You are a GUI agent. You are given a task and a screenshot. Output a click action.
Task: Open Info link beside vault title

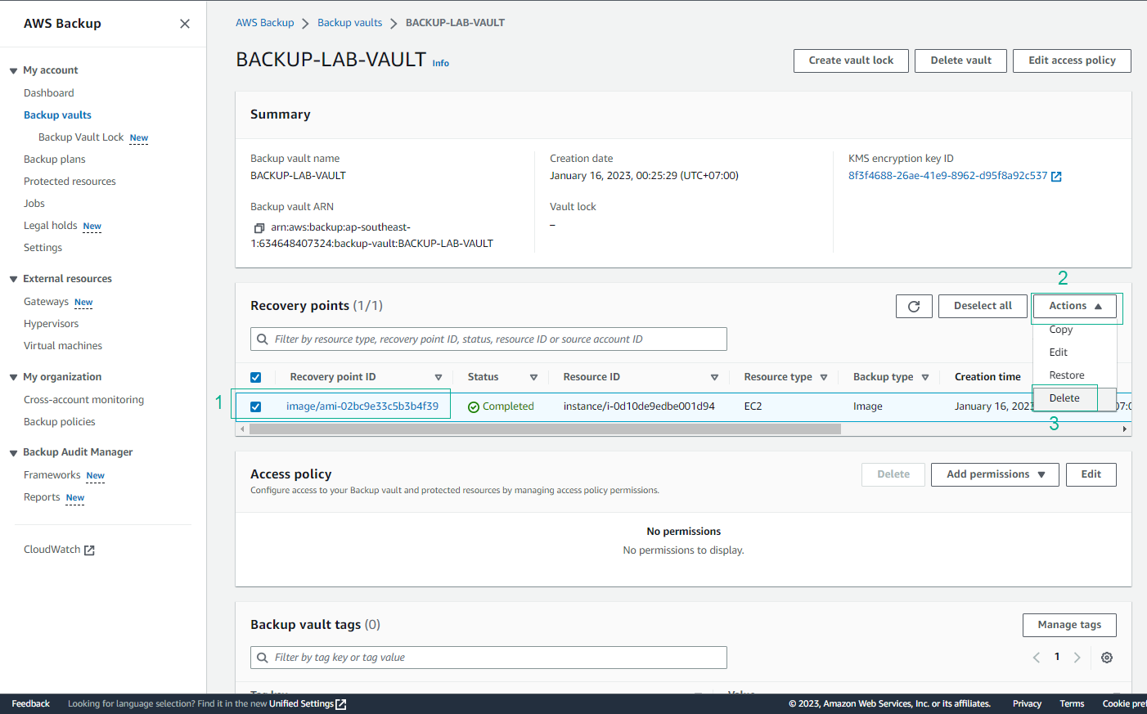(x=440, y=63)
